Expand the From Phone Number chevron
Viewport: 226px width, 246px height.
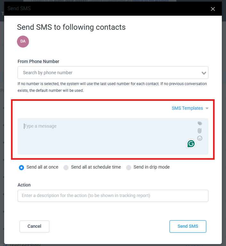[204, 73]
